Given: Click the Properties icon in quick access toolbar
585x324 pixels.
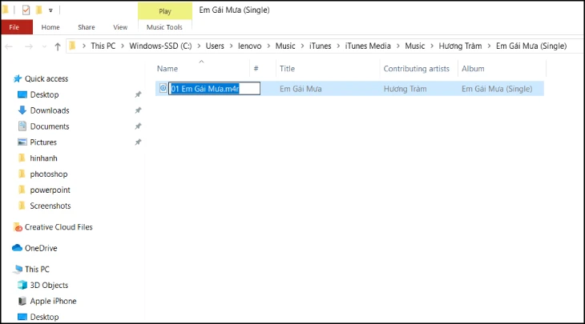Looking at the screenshot, I should [x=26, y=10].
